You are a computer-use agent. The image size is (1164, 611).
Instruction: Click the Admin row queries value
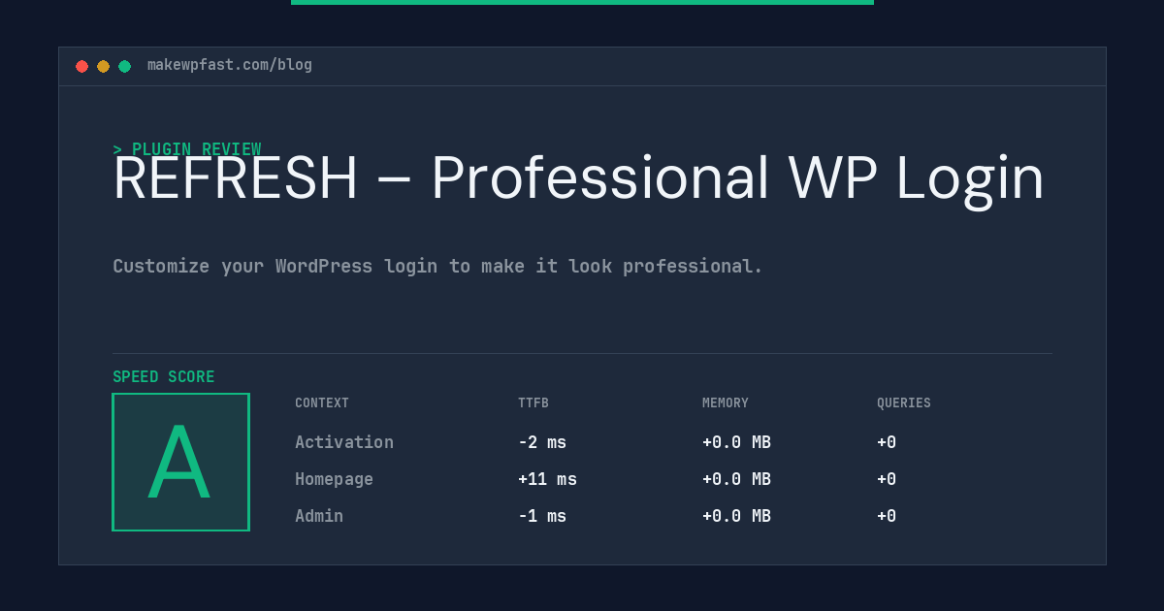point(887,516)
